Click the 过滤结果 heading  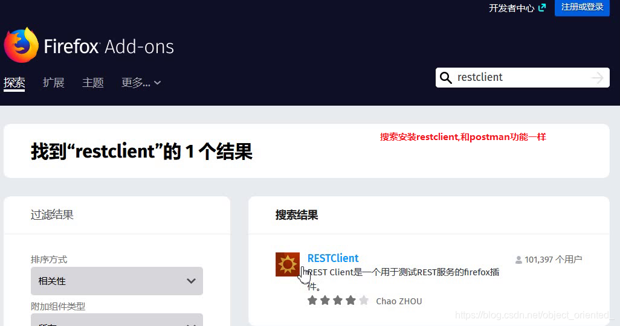pyautogui.click(x=52, y=215)
